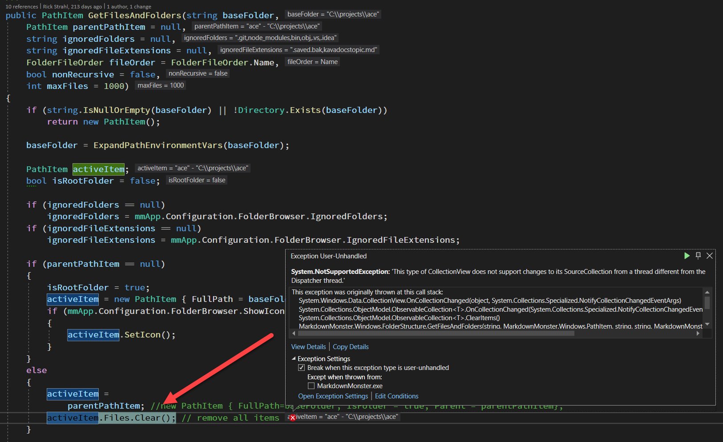Click the Directory.Exists call

coord(279,110)
